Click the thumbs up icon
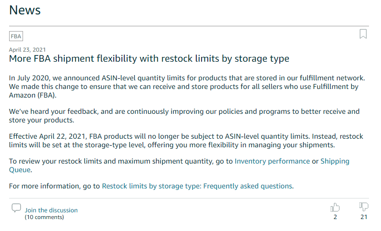The width and height of the screenshot is (381, 231). click(x=335, y=208)
